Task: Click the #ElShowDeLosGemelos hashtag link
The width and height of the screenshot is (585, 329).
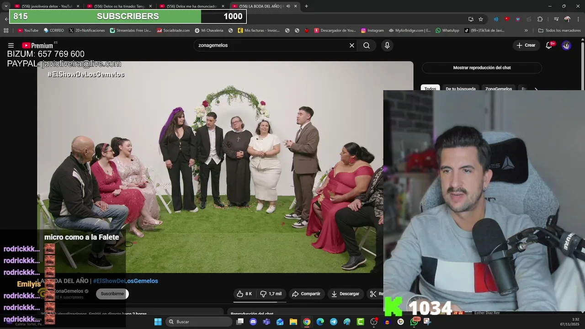Action: [126, 281]
